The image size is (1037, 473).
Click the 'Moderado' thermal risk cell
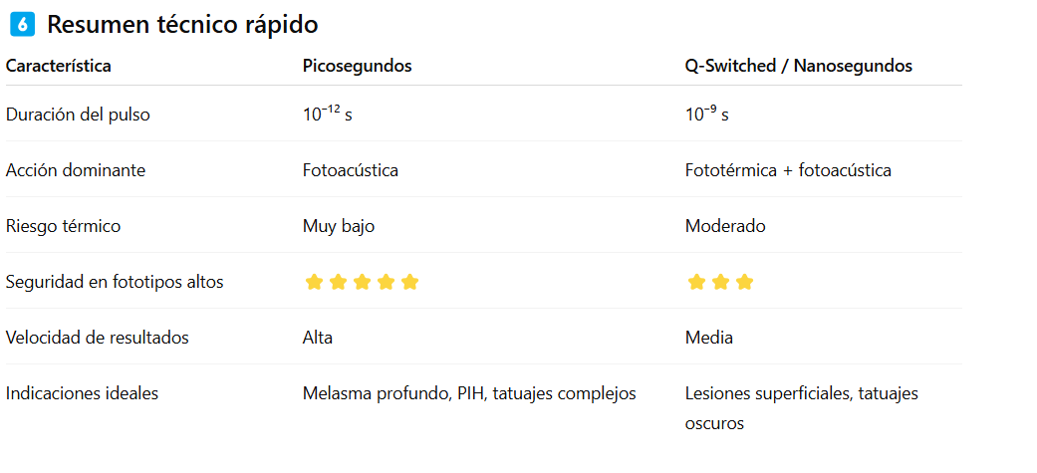coord(725,226)
